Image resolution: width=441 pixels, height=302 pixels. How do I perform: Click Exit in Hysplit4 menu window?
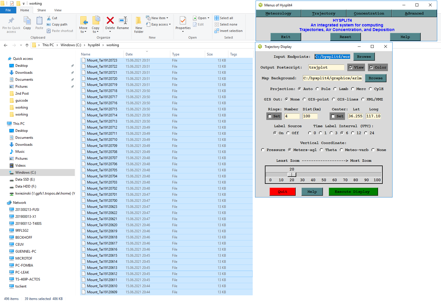click(285, 37)
